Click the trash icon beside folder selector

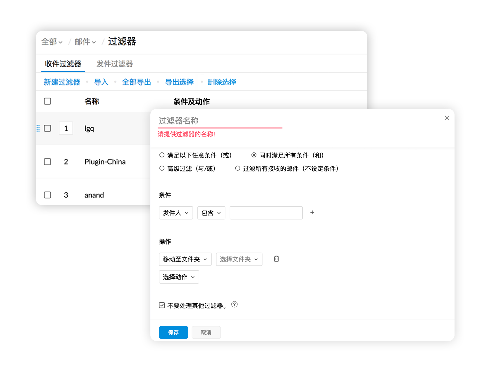pos(276,259)
